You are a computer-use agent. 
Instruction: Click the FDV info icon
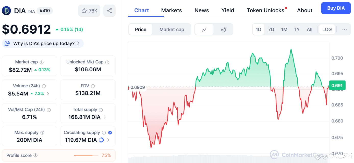93,86
